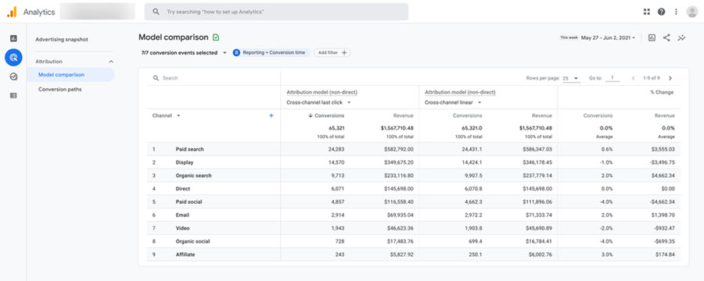Image resolution: width=704 pixels, height=281 pixels.
Task: Click the Add filter button
Action: coord(332,52)
